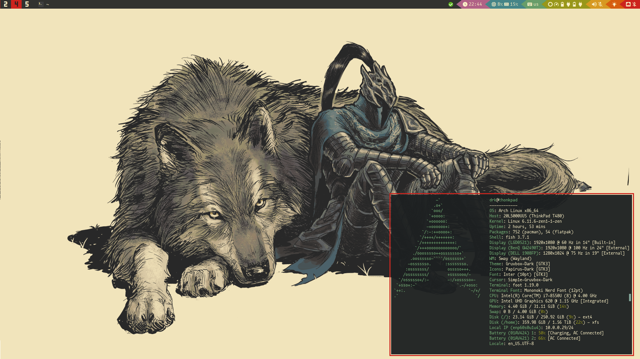
Task: Click the terminal icon in the top bar
Action: 40,4
